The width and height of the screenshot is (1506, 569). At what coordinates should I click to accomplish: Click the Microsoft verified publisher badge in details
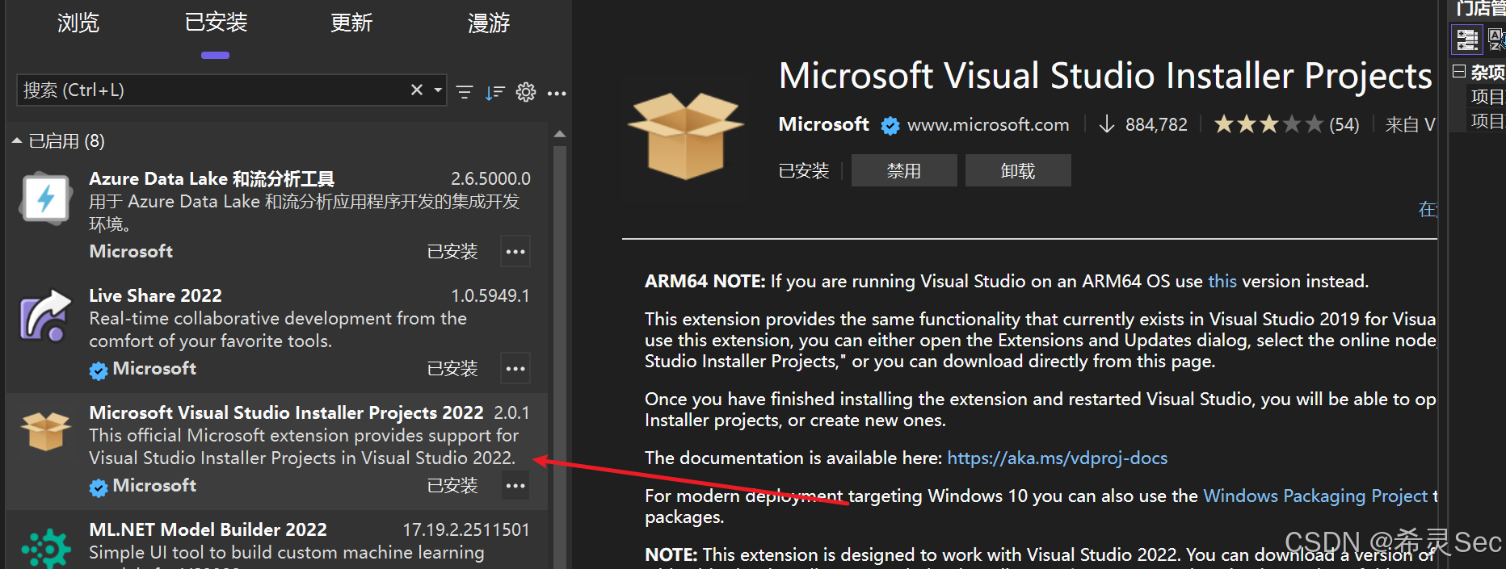(x=890, y=125)
